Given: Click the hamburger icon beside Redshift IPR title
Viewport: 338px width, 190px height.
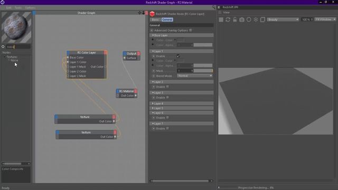Looking at the screenshot, I should 219,7.
